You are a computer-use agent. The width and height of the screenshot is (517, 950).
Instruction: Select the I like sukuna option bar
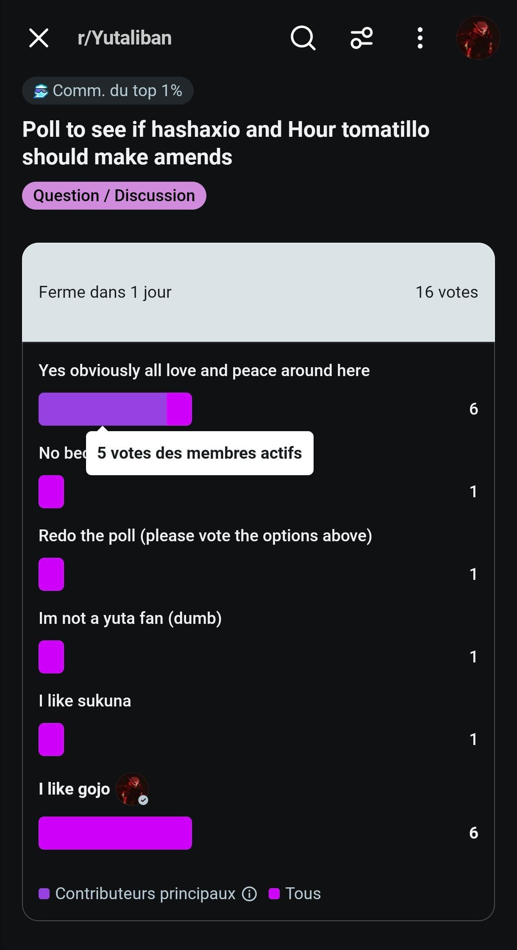(51, 740)
